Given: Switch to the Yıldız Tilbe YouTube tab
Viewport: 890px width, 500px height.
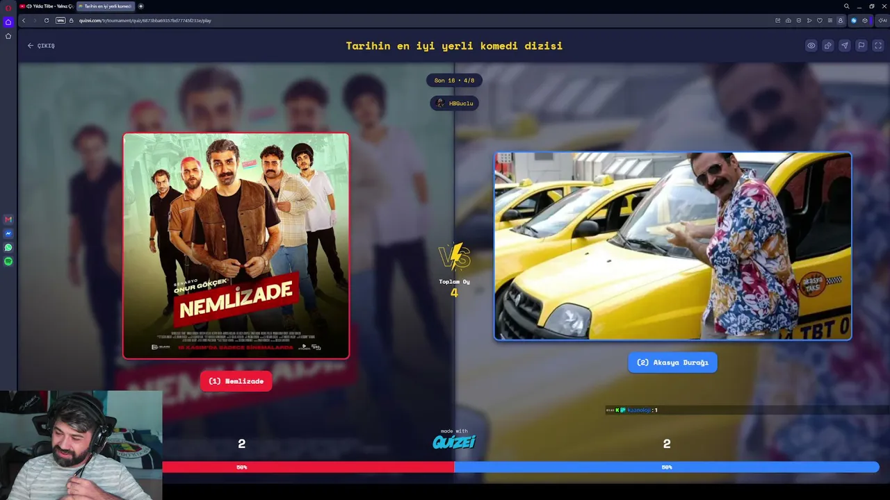Looking at the screenshot, I should (46, 6).
